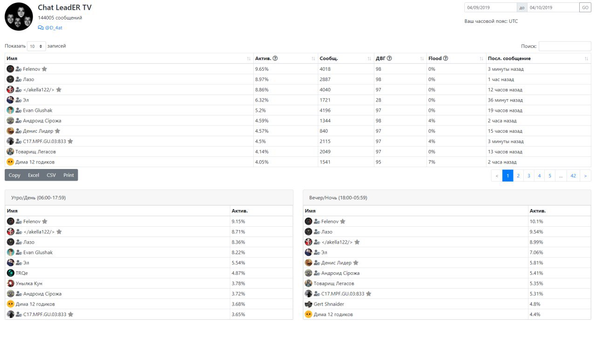The height and width of the screenshot is (338, 596).
Task: Click the Chat LeadER TV group avatar
Action: click(19, 17)
